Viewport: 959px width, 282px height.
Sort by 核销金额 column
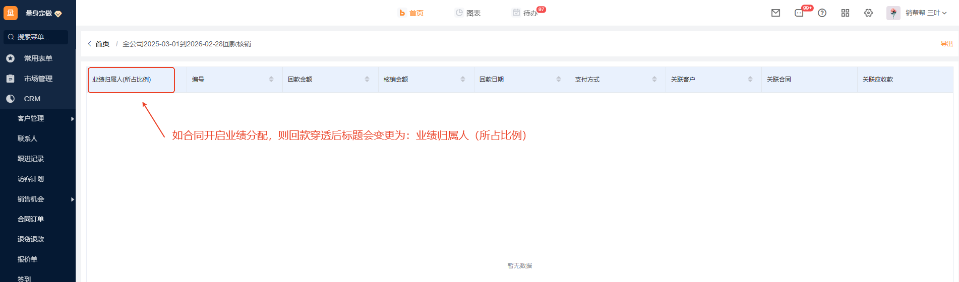pos(463,79)
